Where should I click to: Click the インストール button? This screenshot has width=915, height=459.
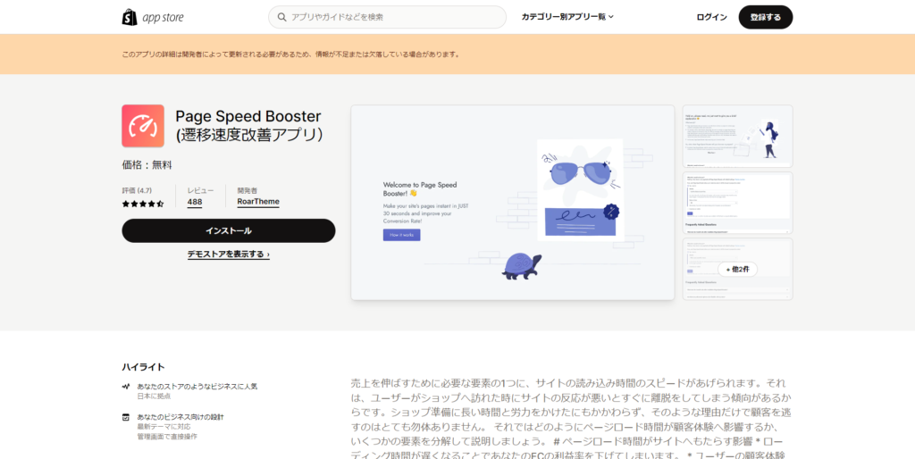pyautogui.click(x=229, y=231)
